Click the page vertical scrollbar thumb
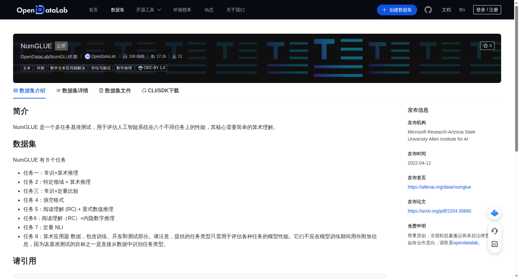519x279 pixels. [516, 78]
